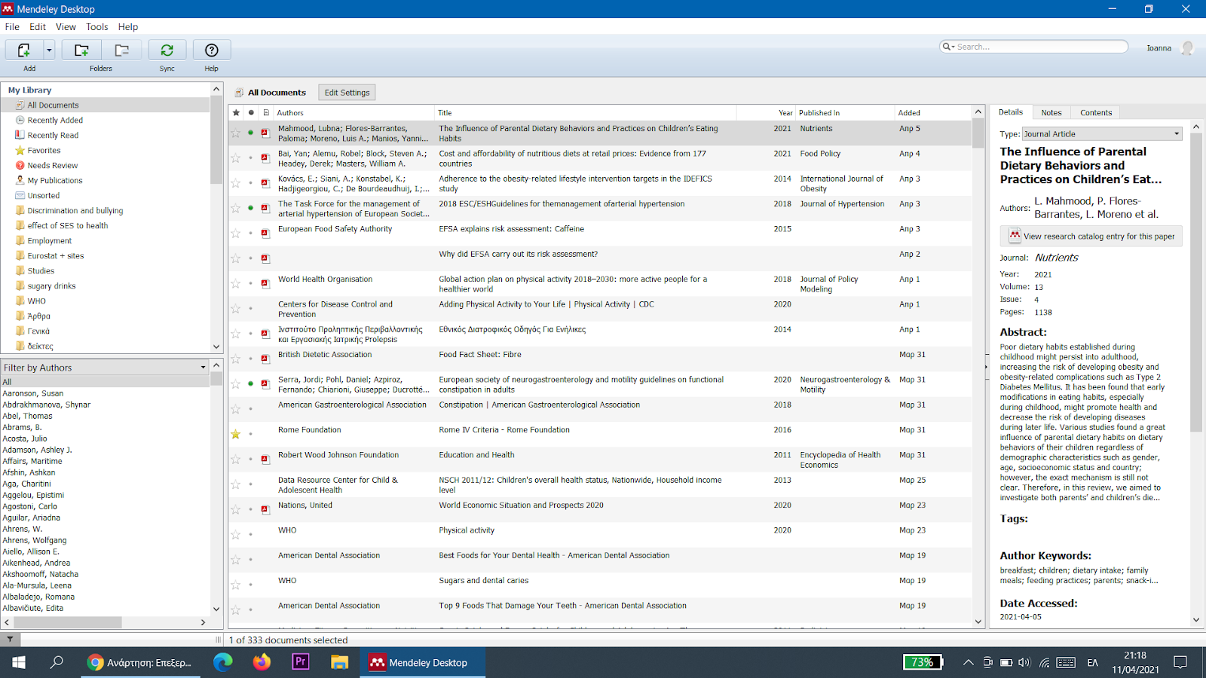Sort documents by the Published In column header
The image size is (1206, 678).
tap(845, 113)
